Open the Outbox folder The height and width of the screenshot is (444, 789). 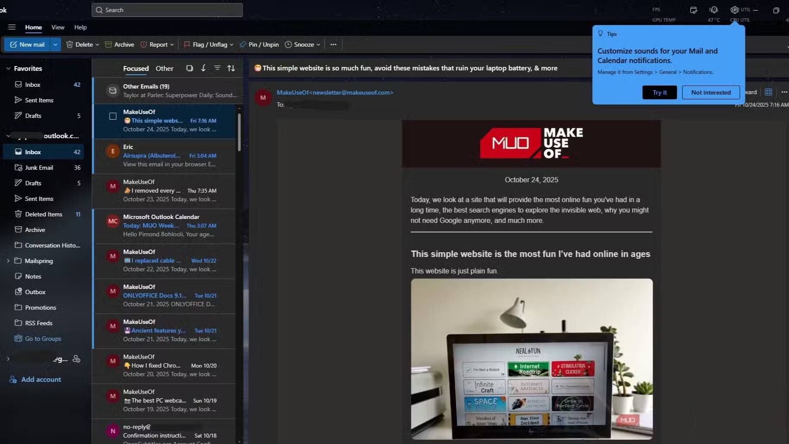pyautogui.click(x=44, y=292)
